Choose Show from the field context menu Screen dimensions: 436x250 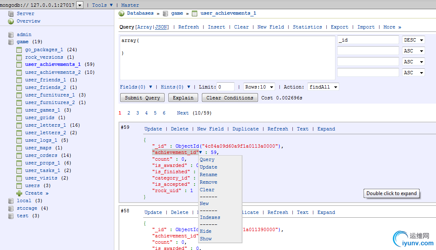(x=206, y=239)
